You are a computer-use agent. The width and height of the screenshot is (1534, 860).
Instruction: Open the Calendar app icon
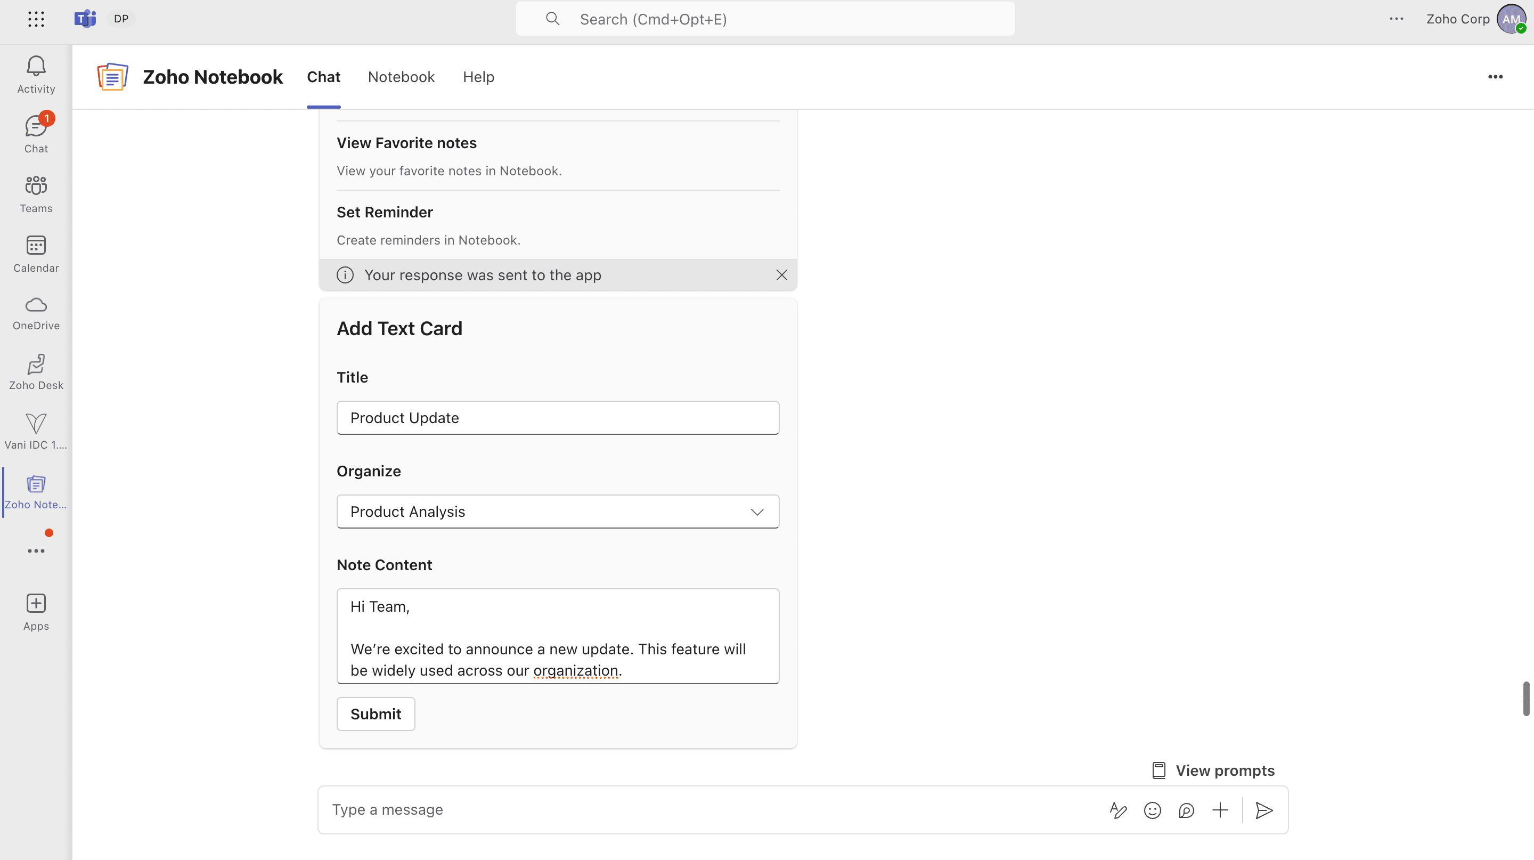tap(36, 253)
